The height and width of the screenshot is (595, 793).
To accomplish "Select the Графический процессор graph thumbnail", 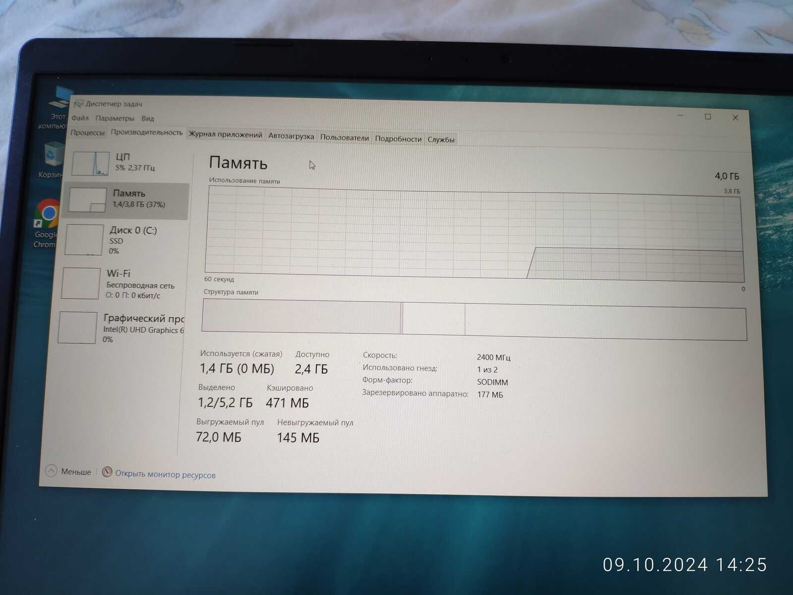I will [77, 327].
